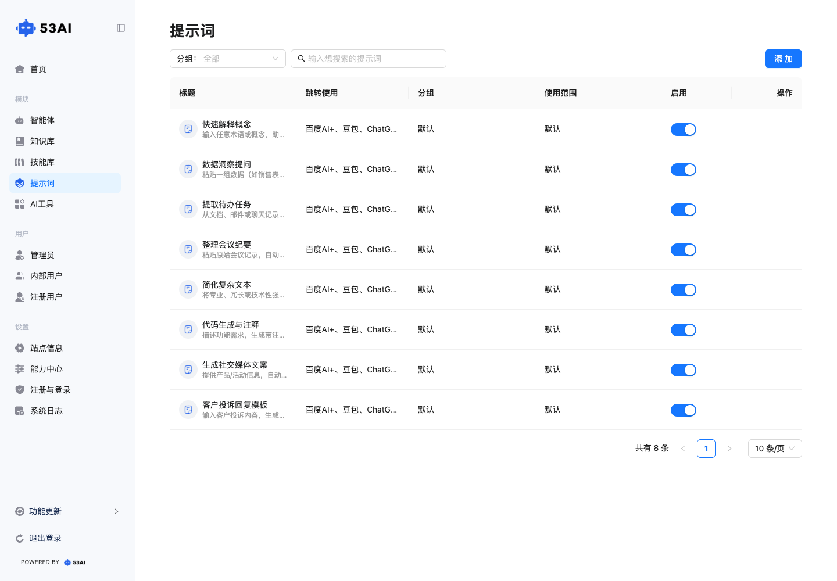Open the 知识库 menu item
This screenshot has width=837, height=581.
pyautogui.click(x=65, y=141)
